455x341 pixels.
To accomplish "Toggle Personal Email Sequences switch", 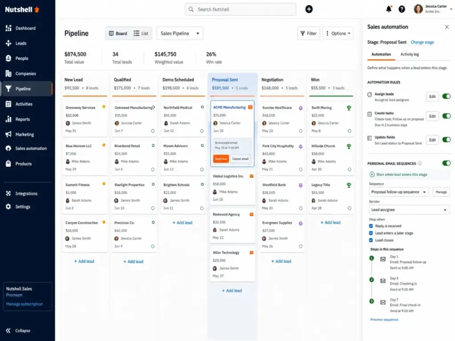I will click(446, 163).
